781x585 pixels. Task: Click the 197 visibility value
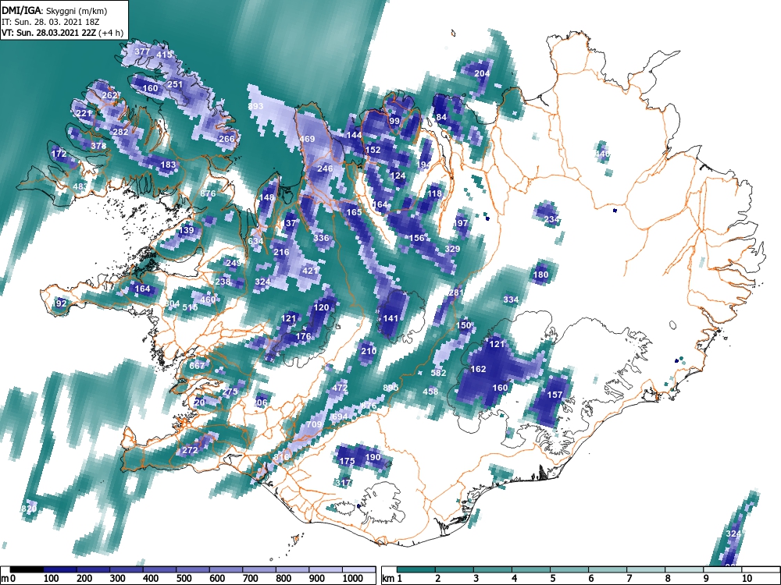[462, 223]
